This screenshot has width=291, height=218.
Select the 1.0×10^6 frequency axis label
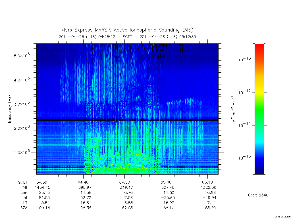coord(22,152)
